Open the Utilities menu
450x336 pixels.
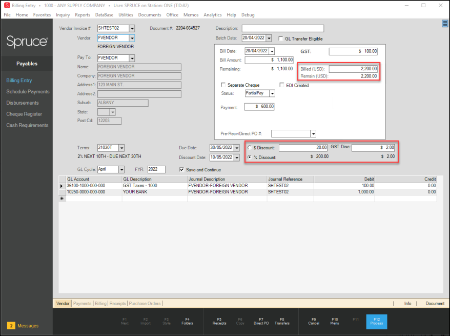(126, 15)
